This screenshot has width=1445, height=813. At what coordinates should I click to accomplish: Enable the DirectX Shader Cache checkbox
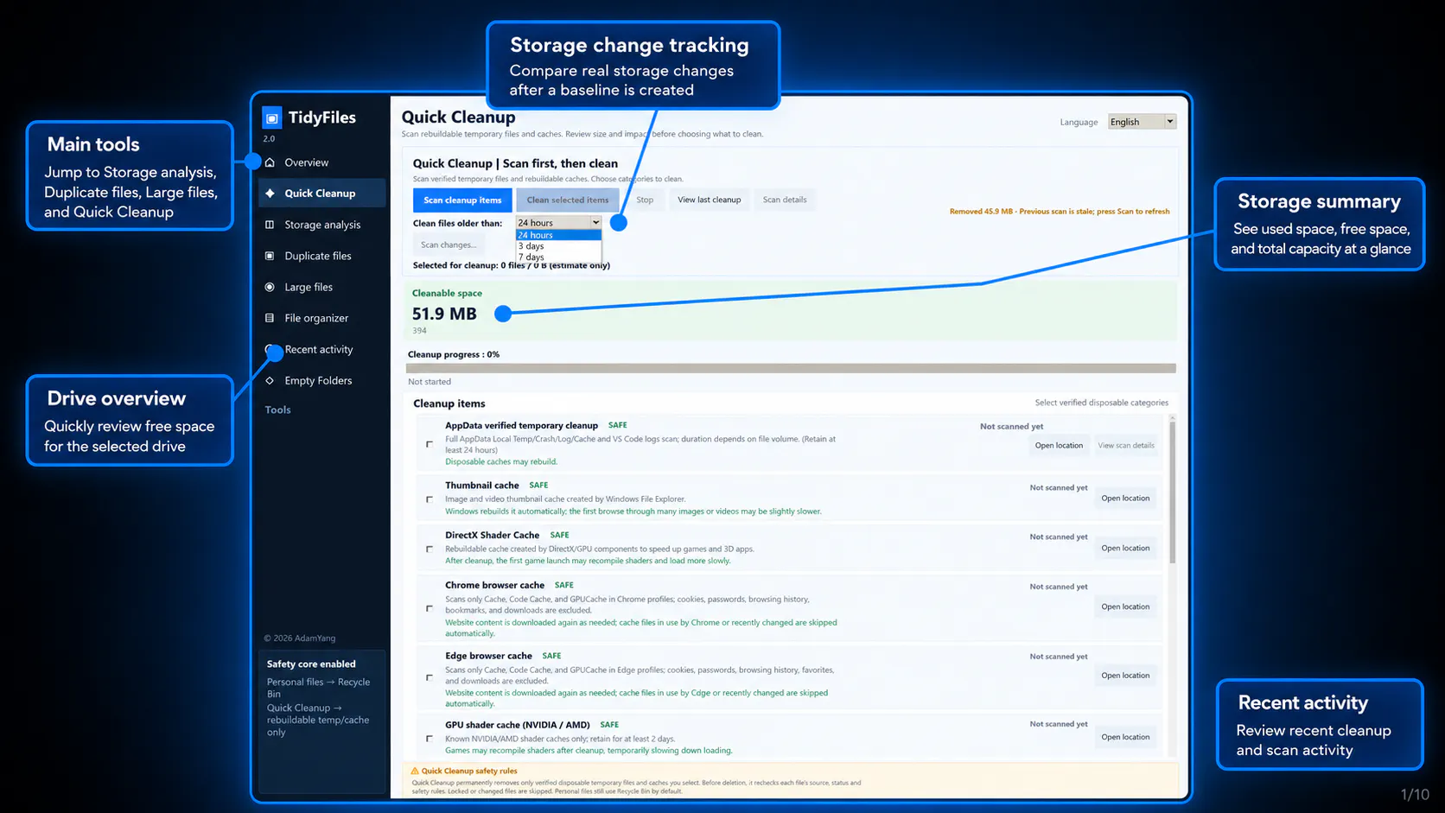tap(430, 549)
